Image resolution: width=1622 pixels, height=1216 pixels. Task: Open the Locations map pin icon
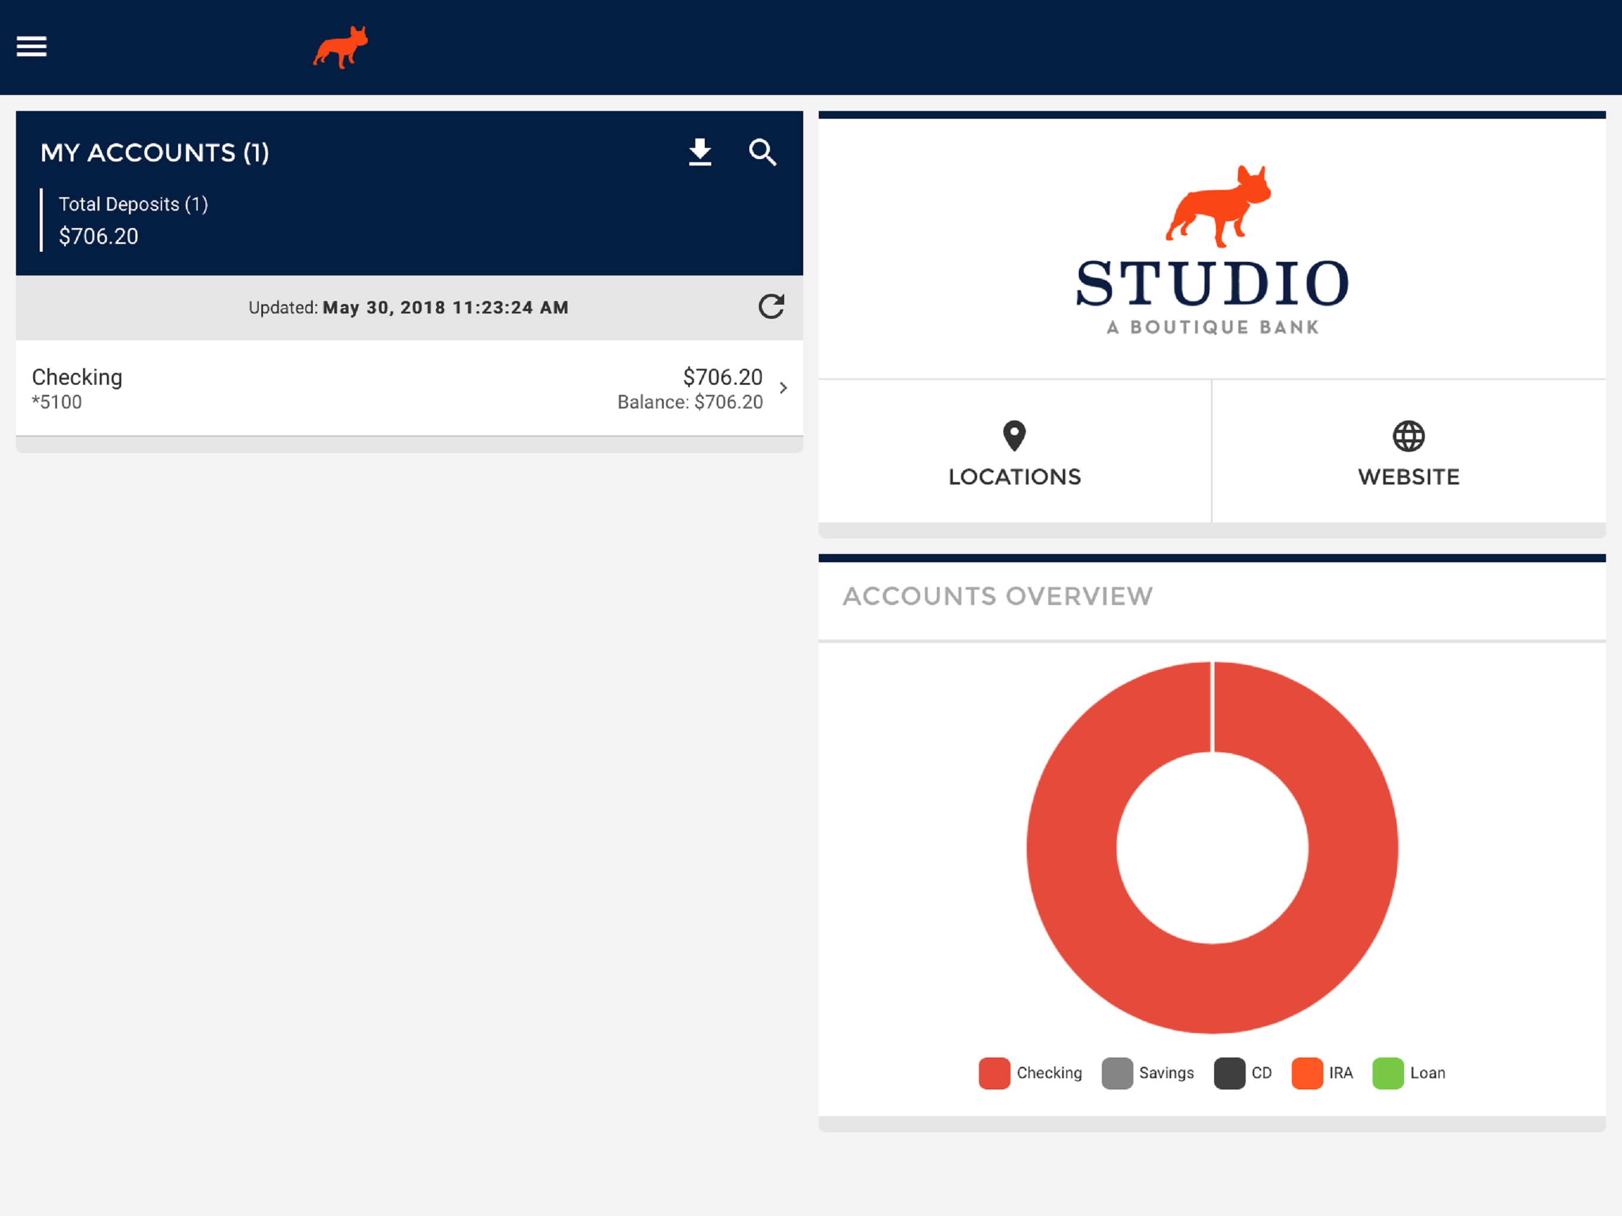pos(1014,436)
